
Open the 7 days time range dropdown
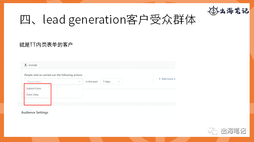click(x=111, y=82)
